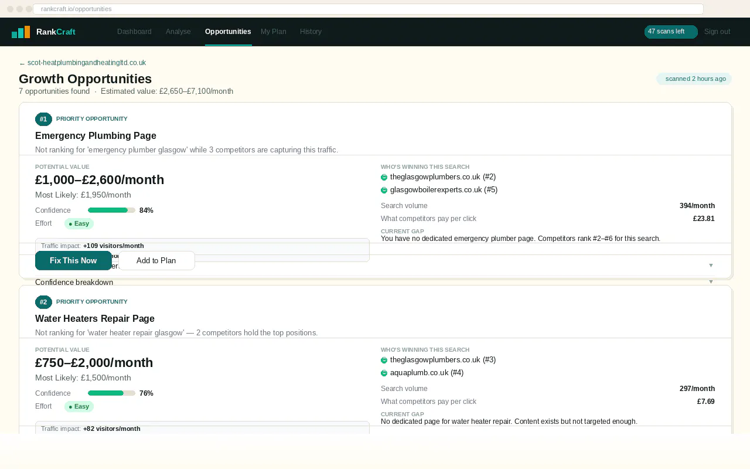Click the 297/month search volume value
Screen dimensions: 750x469
697,389
